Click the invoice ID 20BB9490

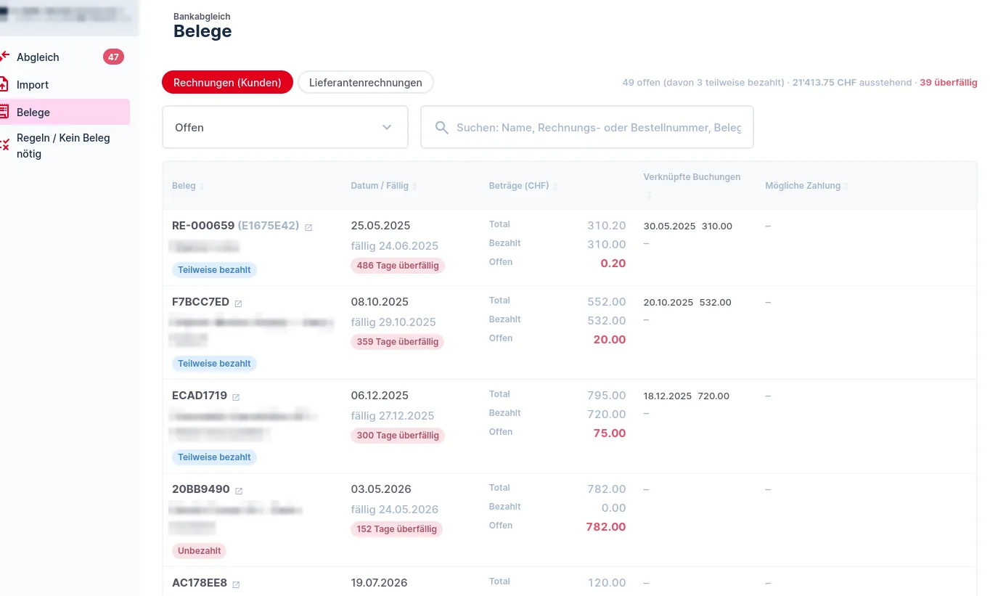click(201, 489)
